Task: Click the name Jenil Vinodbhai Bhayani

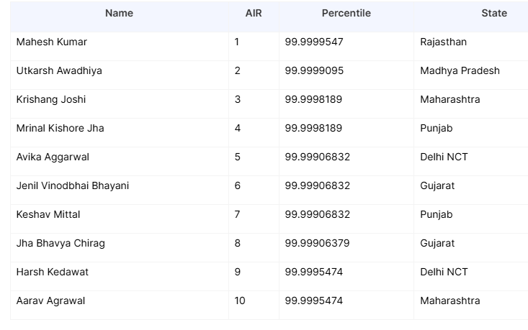Action: (73, 185)
